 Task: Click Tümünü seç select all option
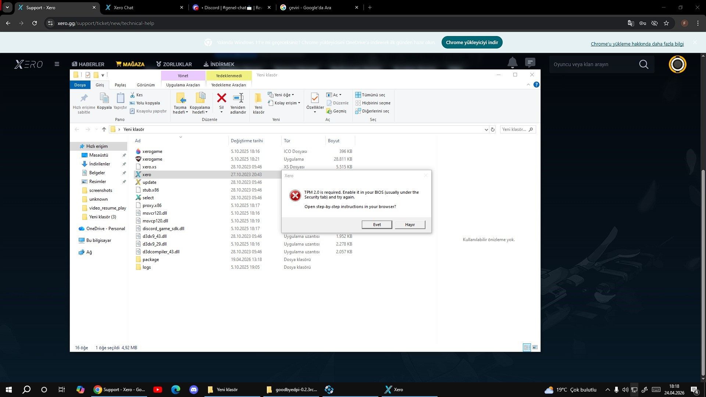(370, 95)
